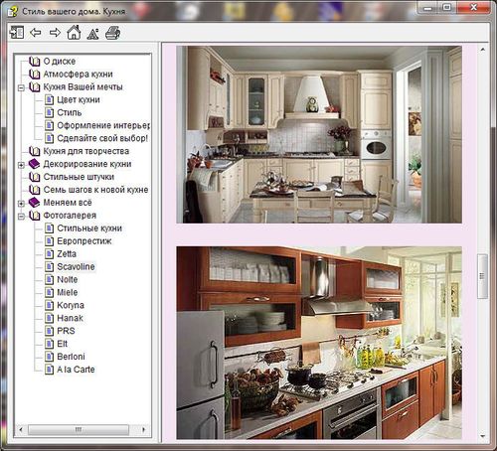Click the content pane scroll down arrow
This screenshot has width=497, height=451.
coord(482,436)
